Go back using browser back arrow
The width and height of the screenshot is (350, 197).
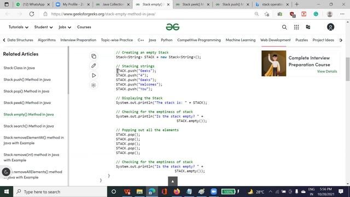pos(7,14)
